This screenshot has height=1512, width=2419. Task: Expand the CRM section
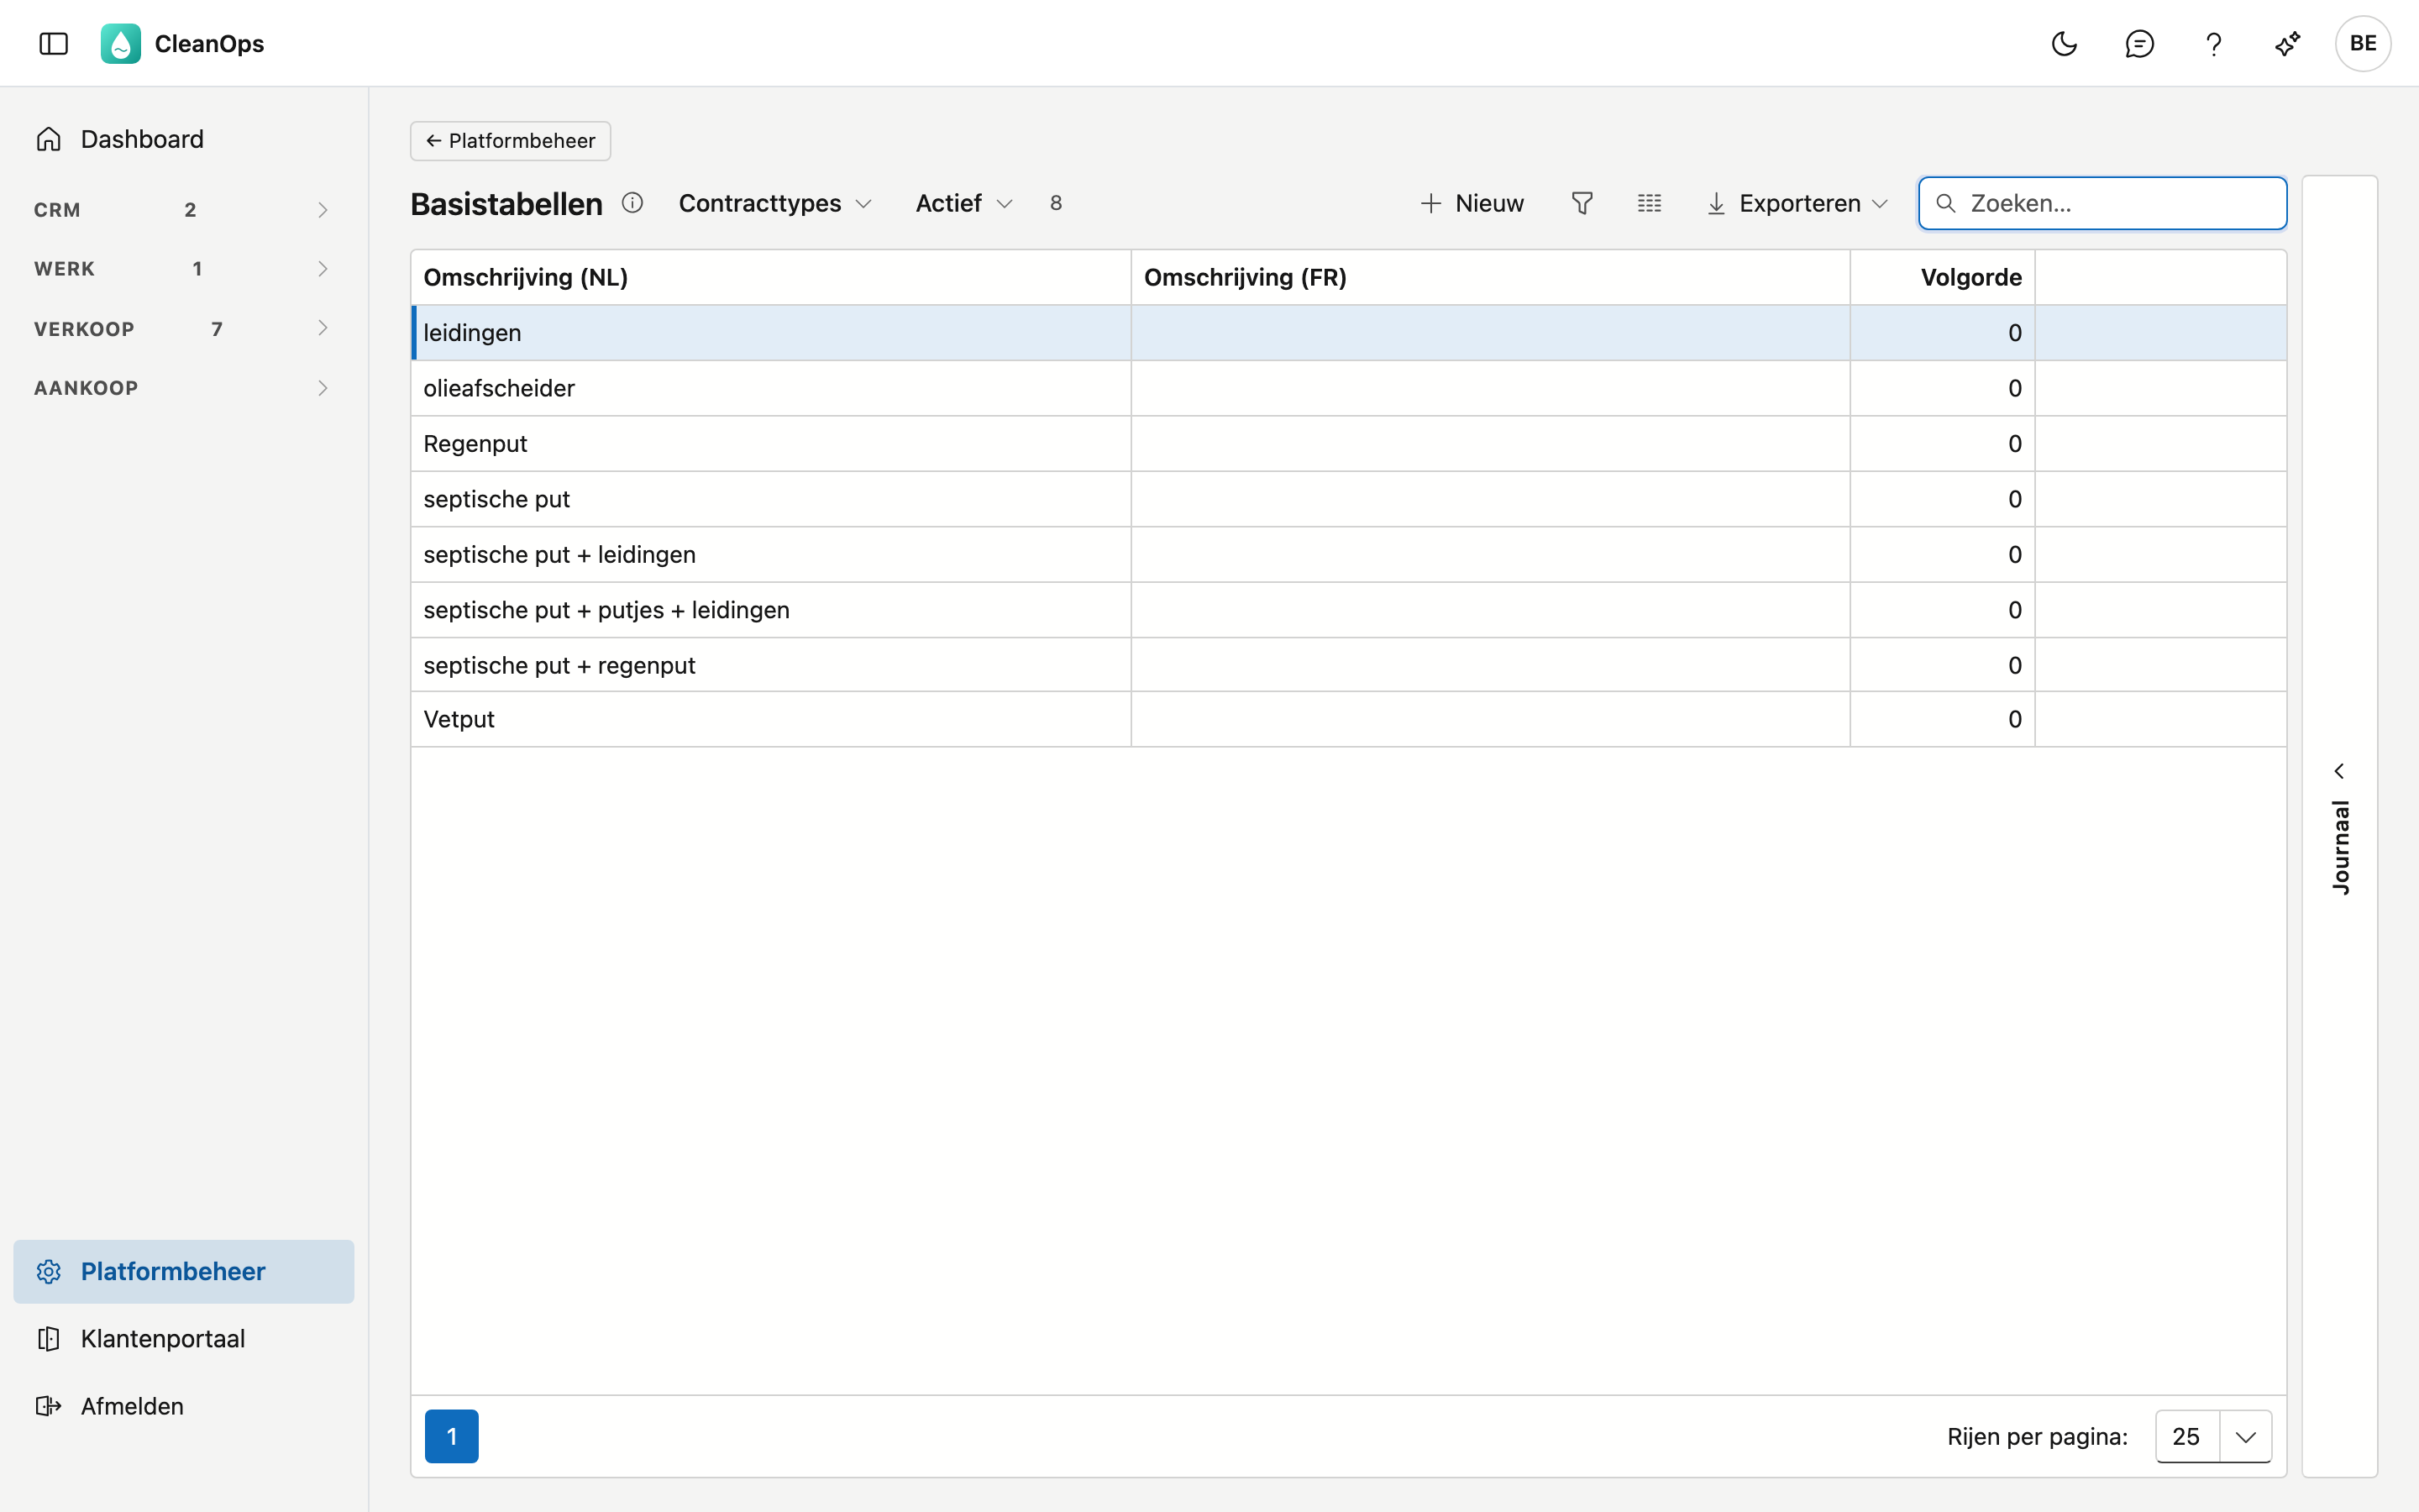[x=184, y=210]
